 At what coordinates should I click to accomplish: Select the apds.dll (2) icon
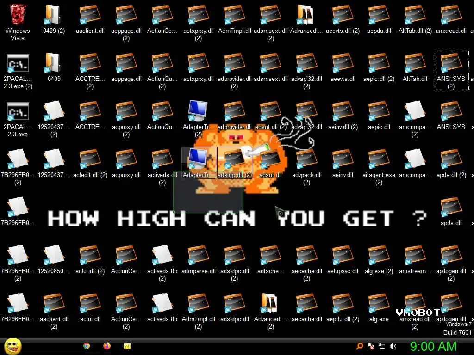pyautogui.click(x=451, y=159)
